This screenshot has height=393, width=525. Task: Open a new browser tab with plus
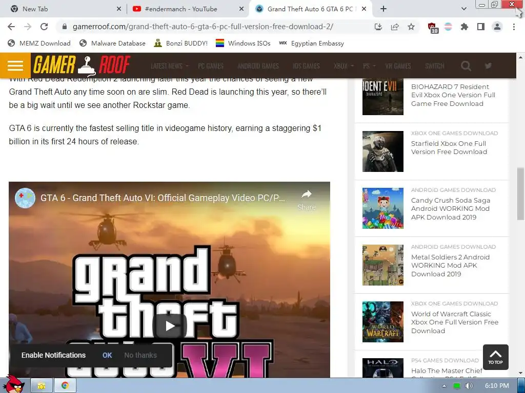(383, 9)
